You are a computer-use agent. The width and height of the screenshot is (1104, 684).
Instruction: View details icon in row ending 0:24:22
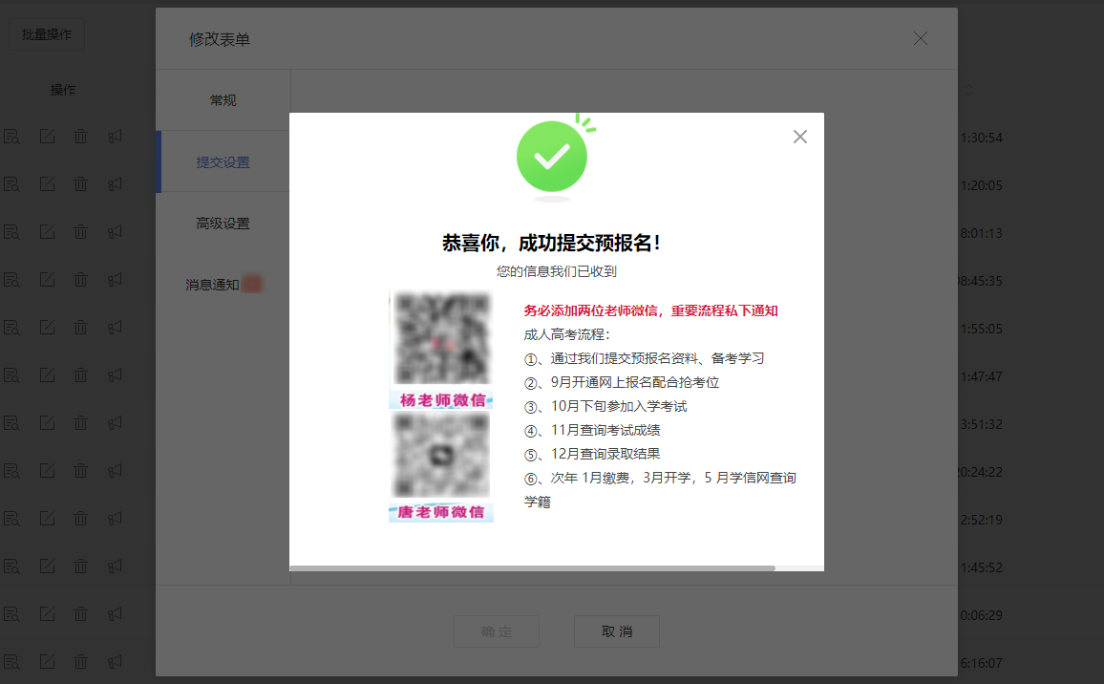(x=11, y=471)
